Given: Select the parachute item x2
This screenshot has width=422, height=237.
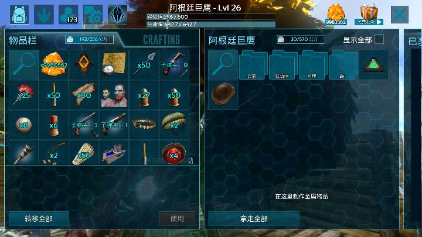Looking at the screenshot, I should pyautogui.click(x=174, y=125).
